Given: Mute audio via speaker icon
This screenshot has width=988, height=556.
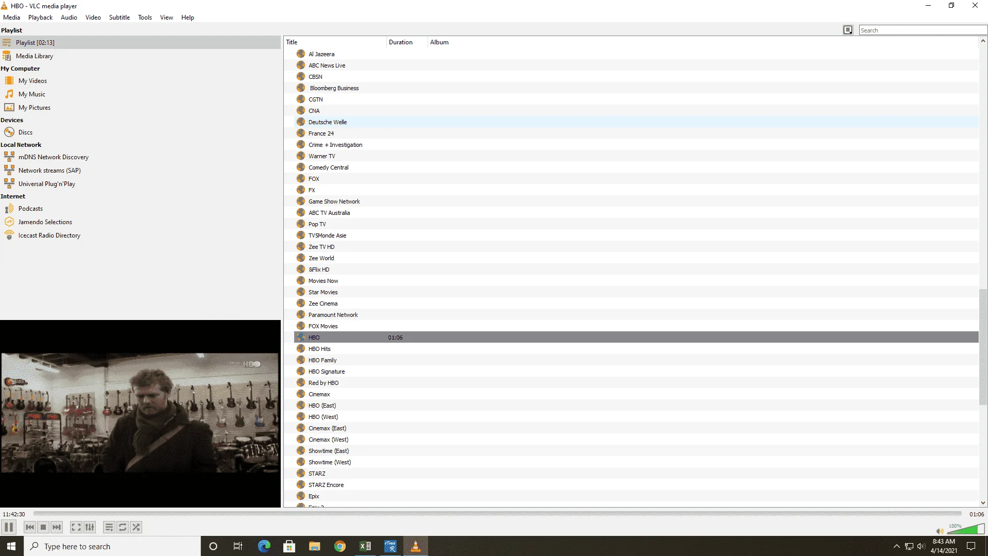Looking at the screenshot, I should pyautogui.click(x=940, y=531).
